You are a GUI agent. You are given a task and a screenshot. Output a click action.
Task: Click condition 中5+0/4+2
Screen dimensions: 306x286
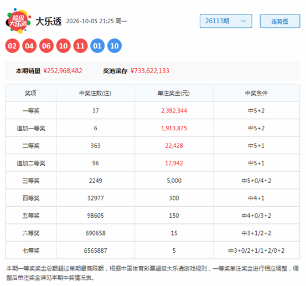pyautogui.click(x=256, y=181)
